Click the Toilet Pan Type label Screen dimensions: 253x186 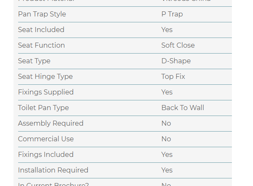(x=43, y=108)
